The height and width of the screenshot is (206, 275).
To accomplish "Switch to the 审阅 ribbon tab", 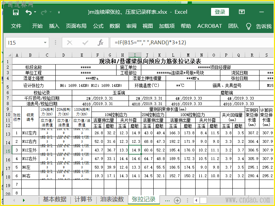I will [x=131, y=26].
